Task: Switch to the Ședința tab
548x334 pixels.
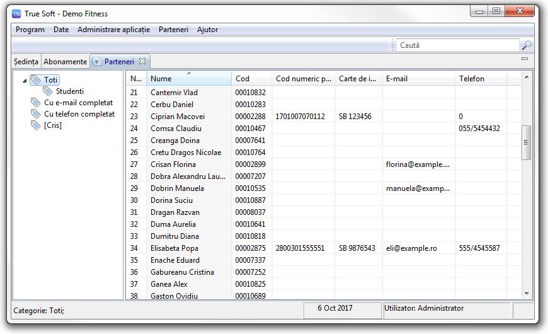Action: (26, 62)
